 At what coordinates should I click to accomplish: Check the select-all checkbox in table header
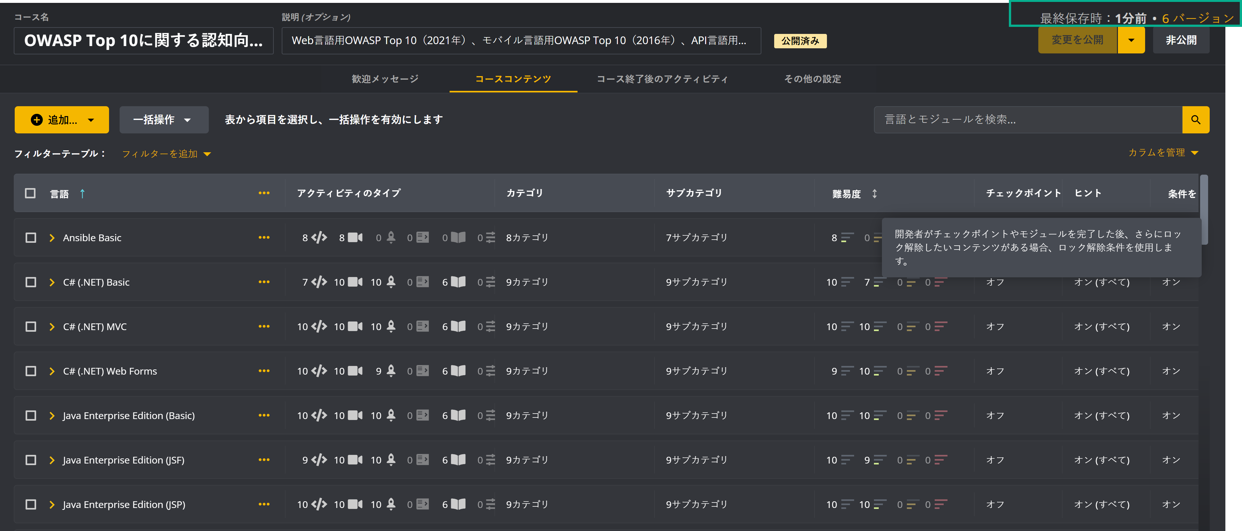pyautogui.click(x=30, y=193)
